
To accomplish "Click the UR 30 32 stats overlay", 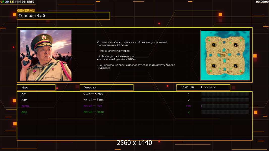I will pyautogui.click(x=11, y=2).
